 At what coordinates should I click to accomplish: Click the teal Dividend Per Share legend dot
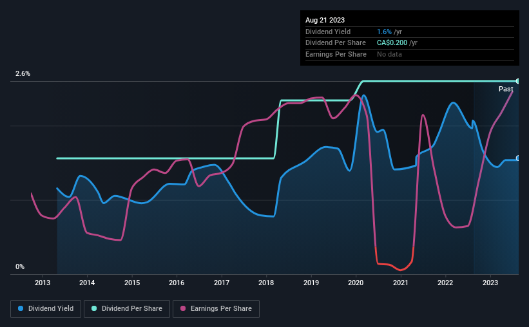(x=94, y=308)
